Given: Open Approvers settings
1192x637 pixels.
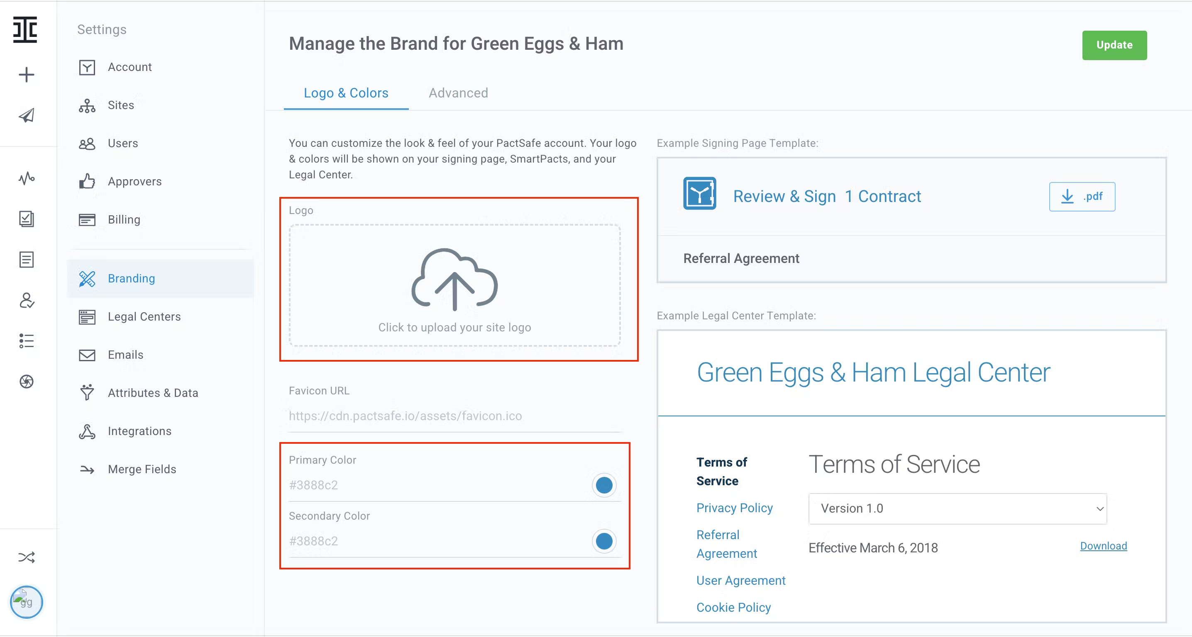Looking at the screenshot, I should tap(134, 182).
